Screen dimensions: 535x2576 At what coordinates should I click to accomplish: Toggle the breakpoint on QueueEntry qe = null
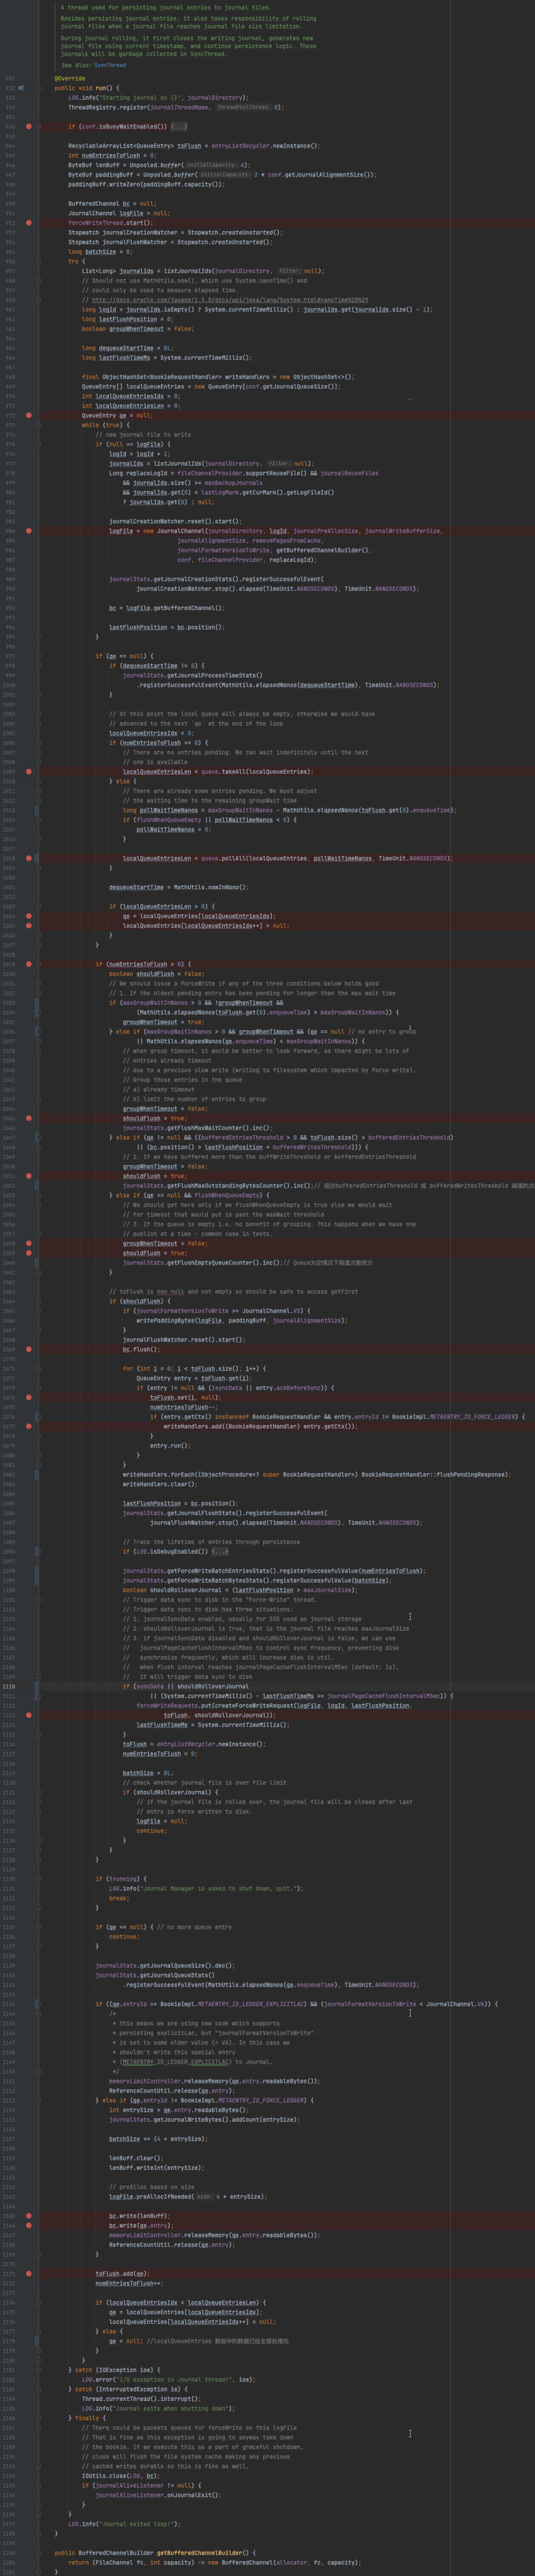(29, 415)
